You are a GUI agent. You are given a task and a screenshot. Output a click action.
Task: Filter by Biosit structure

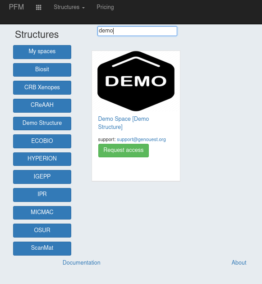42,70
